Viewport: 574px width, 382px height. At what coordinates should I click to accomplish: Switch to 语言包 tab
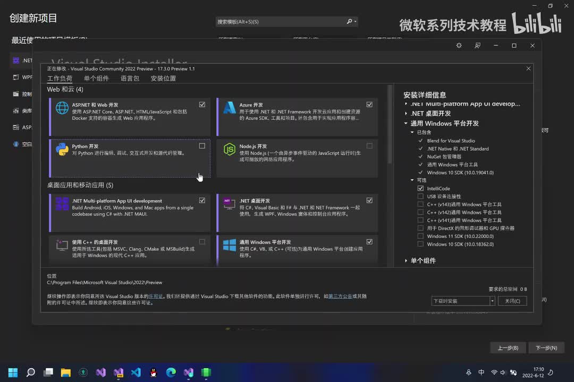click(130, 78)
